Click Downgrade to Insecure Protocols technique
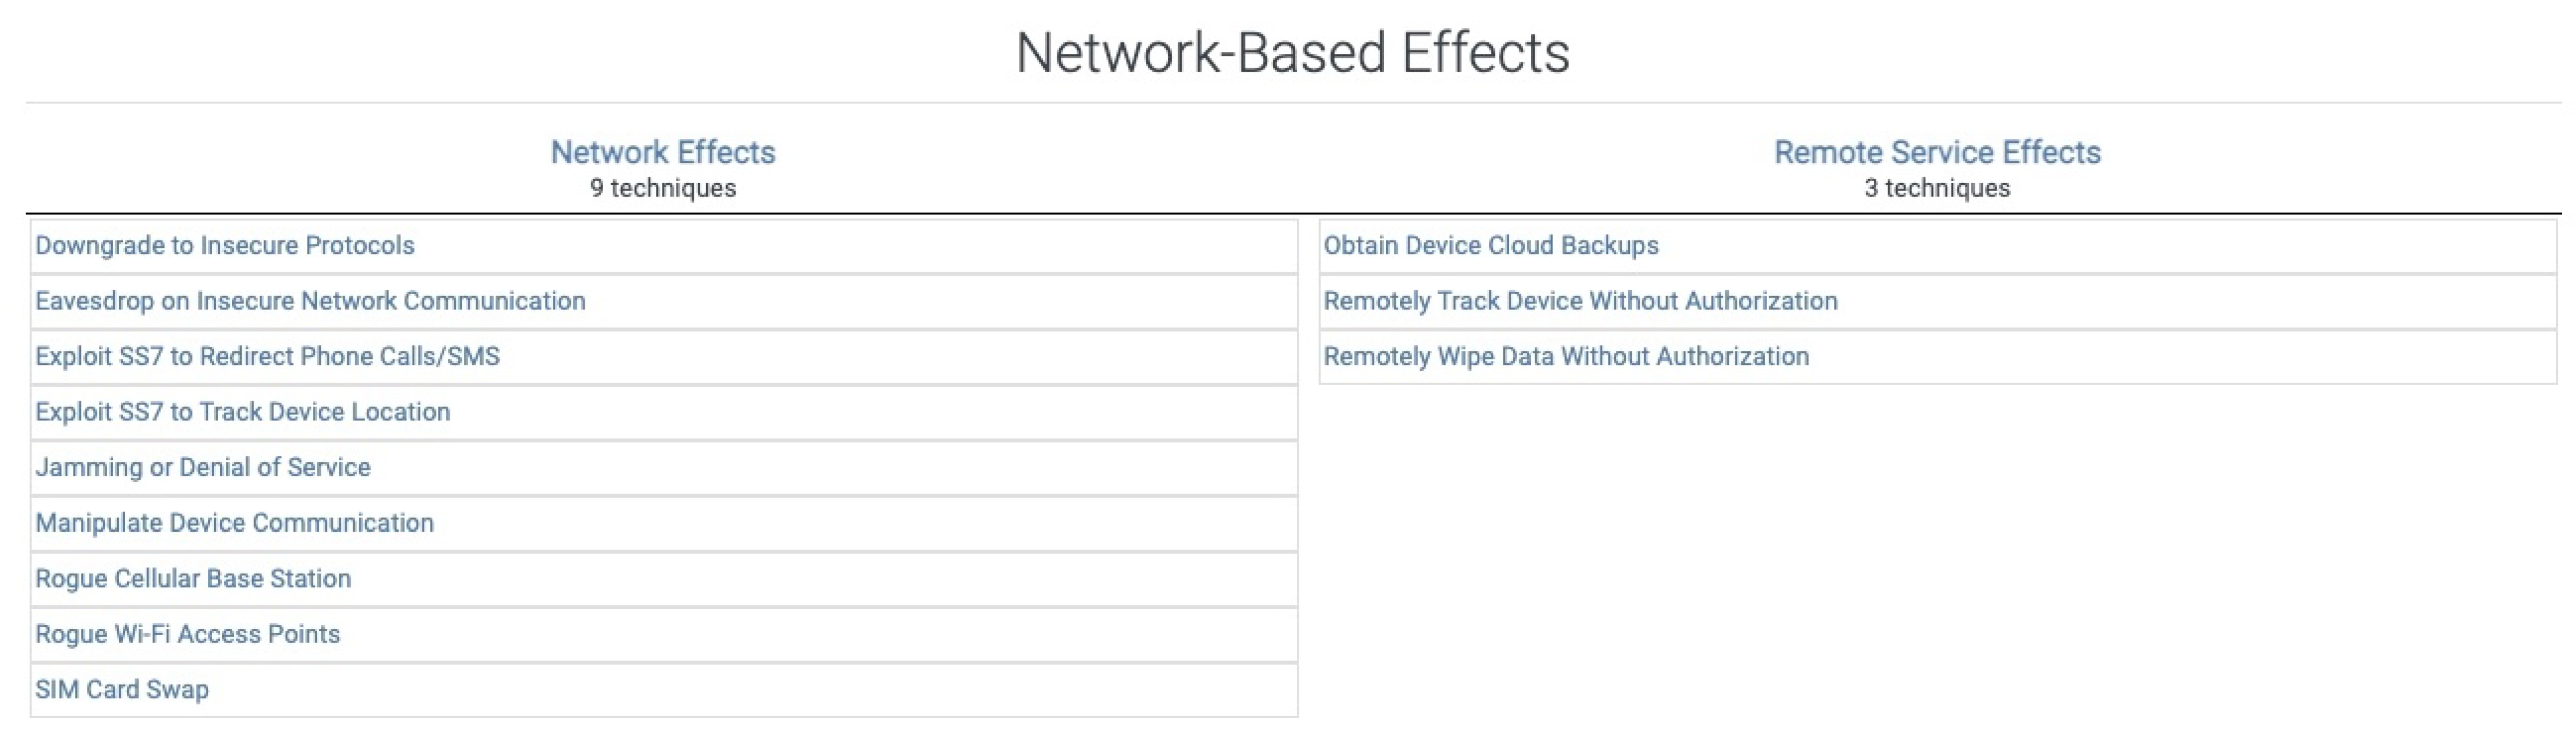Screen dimensions: 2576x748 (225, 246)
